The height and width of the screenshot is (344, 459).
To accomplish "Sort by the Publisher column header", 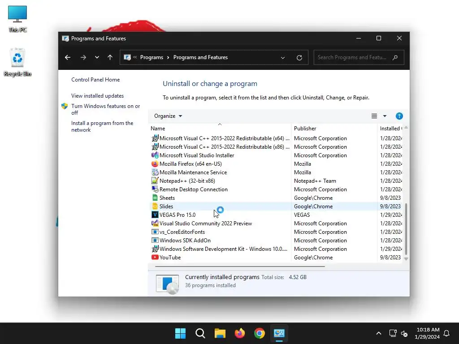I will click(x=334, y=129).
